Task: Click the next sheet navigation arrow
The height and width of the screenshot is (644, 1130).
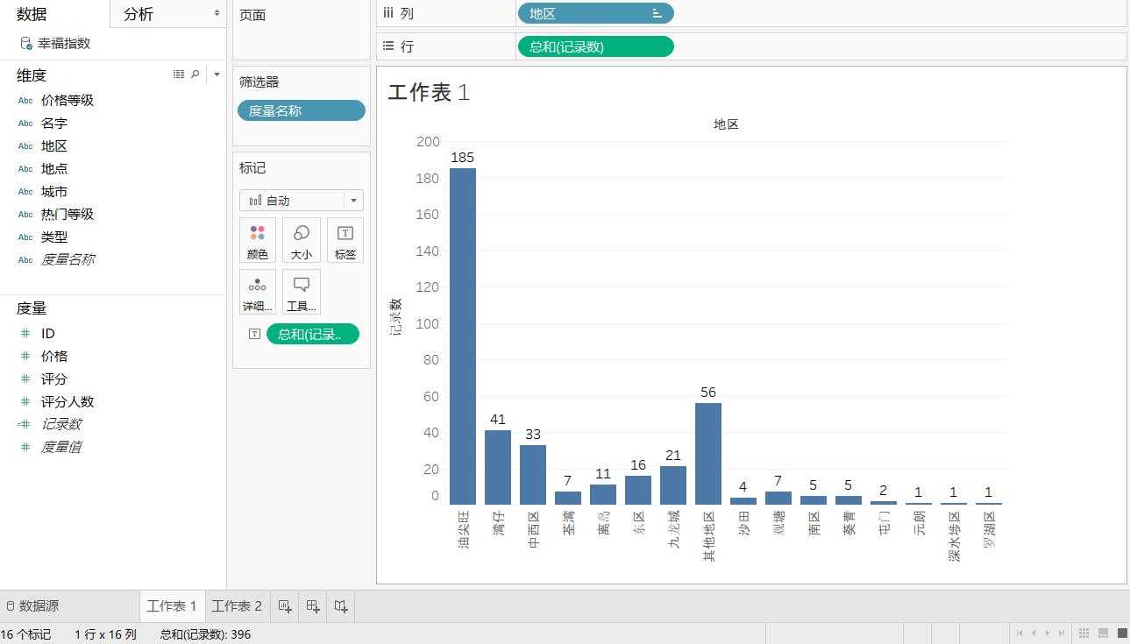Action: coord(1048,633)
